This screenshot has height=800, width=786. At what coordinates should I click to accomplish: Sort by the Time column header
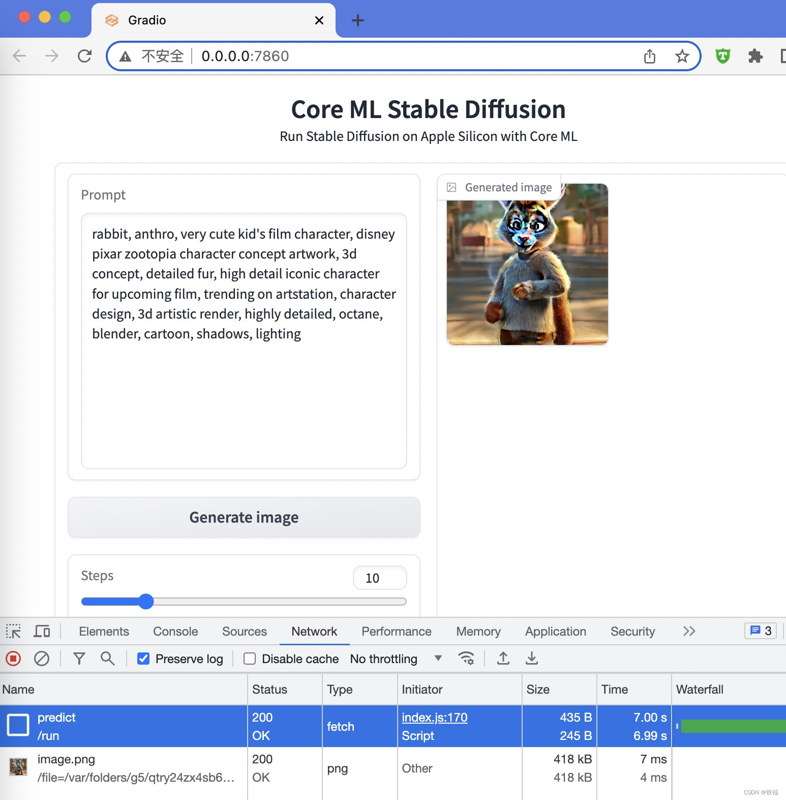tap(634, 689)
